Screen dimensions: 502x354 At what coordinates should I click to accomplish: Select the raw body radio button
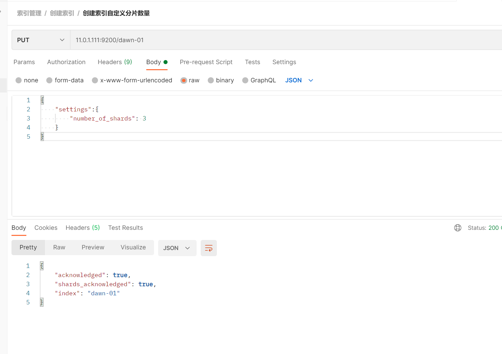184,80
